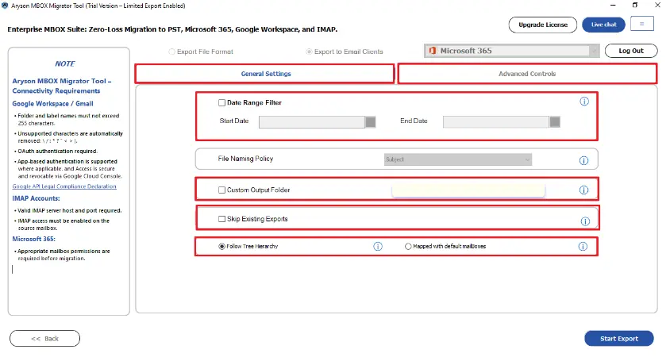Select Mapped with default mailboxes radio
Image resolution: width=670 pixels, height=357 pixels.
pos(408,247)
